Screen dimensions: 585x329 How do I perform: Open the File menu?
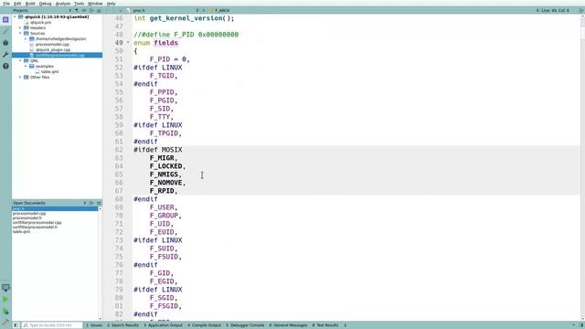(x=6, y=4)
